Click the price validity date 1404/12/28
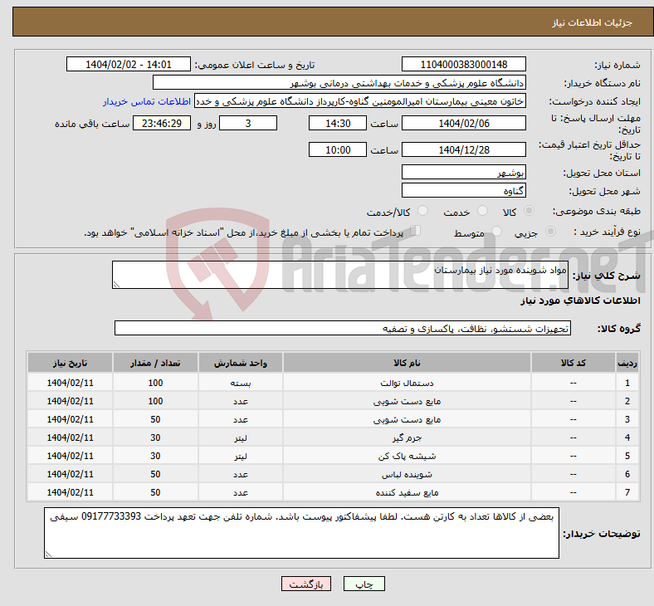Image resolution: width=654 pixels, height=606 pixels. (463, 149)
